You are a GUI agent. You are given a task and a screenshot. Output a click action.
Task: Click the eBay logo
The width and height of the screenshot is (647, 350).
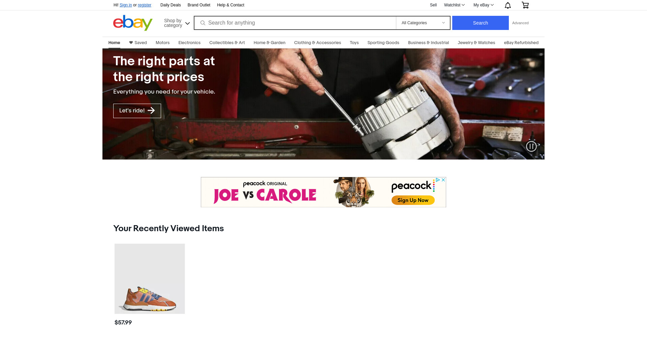point(133,23)
